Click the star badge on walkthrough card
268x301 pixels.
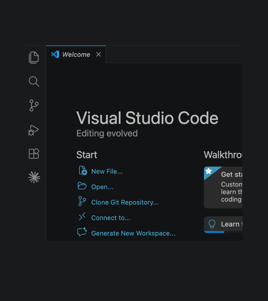[209, 171]
